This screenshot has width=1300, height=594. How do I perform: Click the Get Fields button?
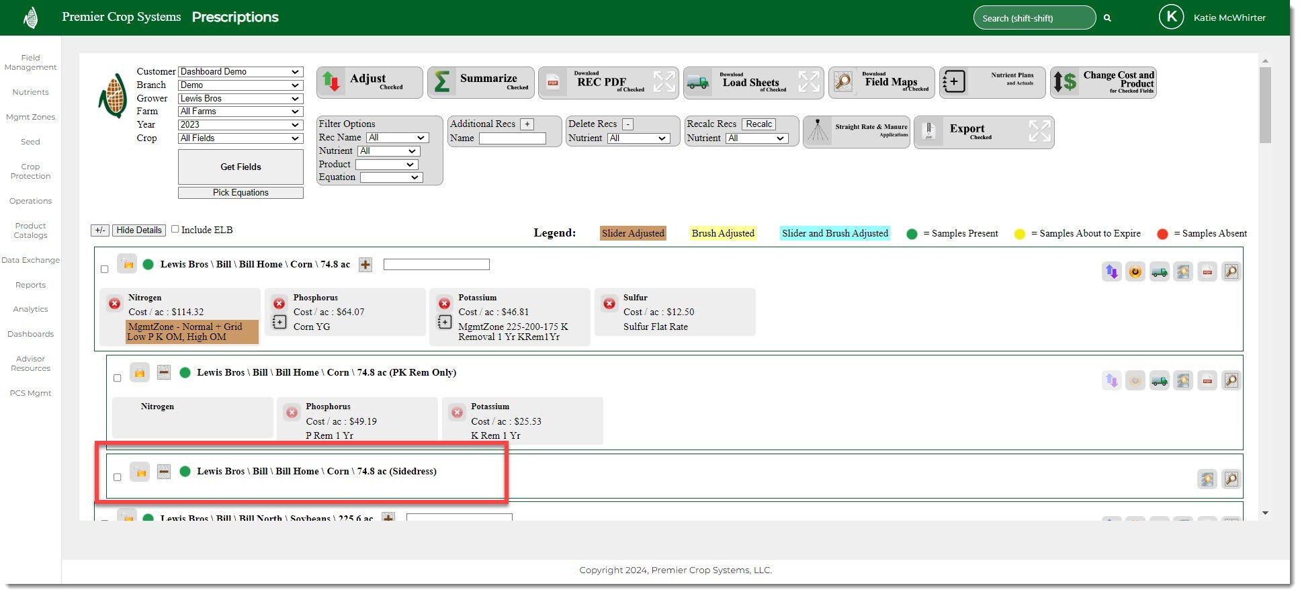tap(241, 167)
